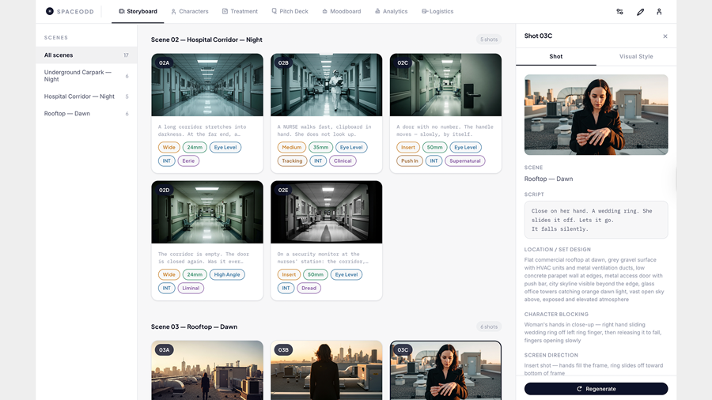The width and height of the screenshot is (712, 400).
Task: Click the 24mm tag on shot 02D
Action: (195, 275)
